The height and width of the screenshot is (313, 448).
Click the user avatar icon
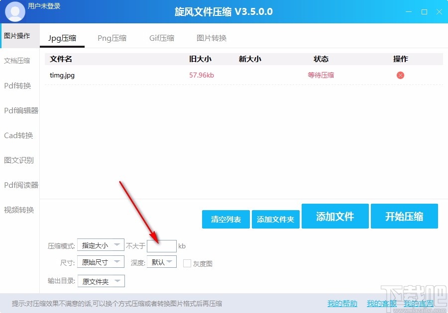pos(15,11)
